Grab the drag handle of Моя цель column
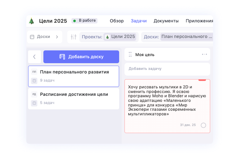 (x=130, y=54)
